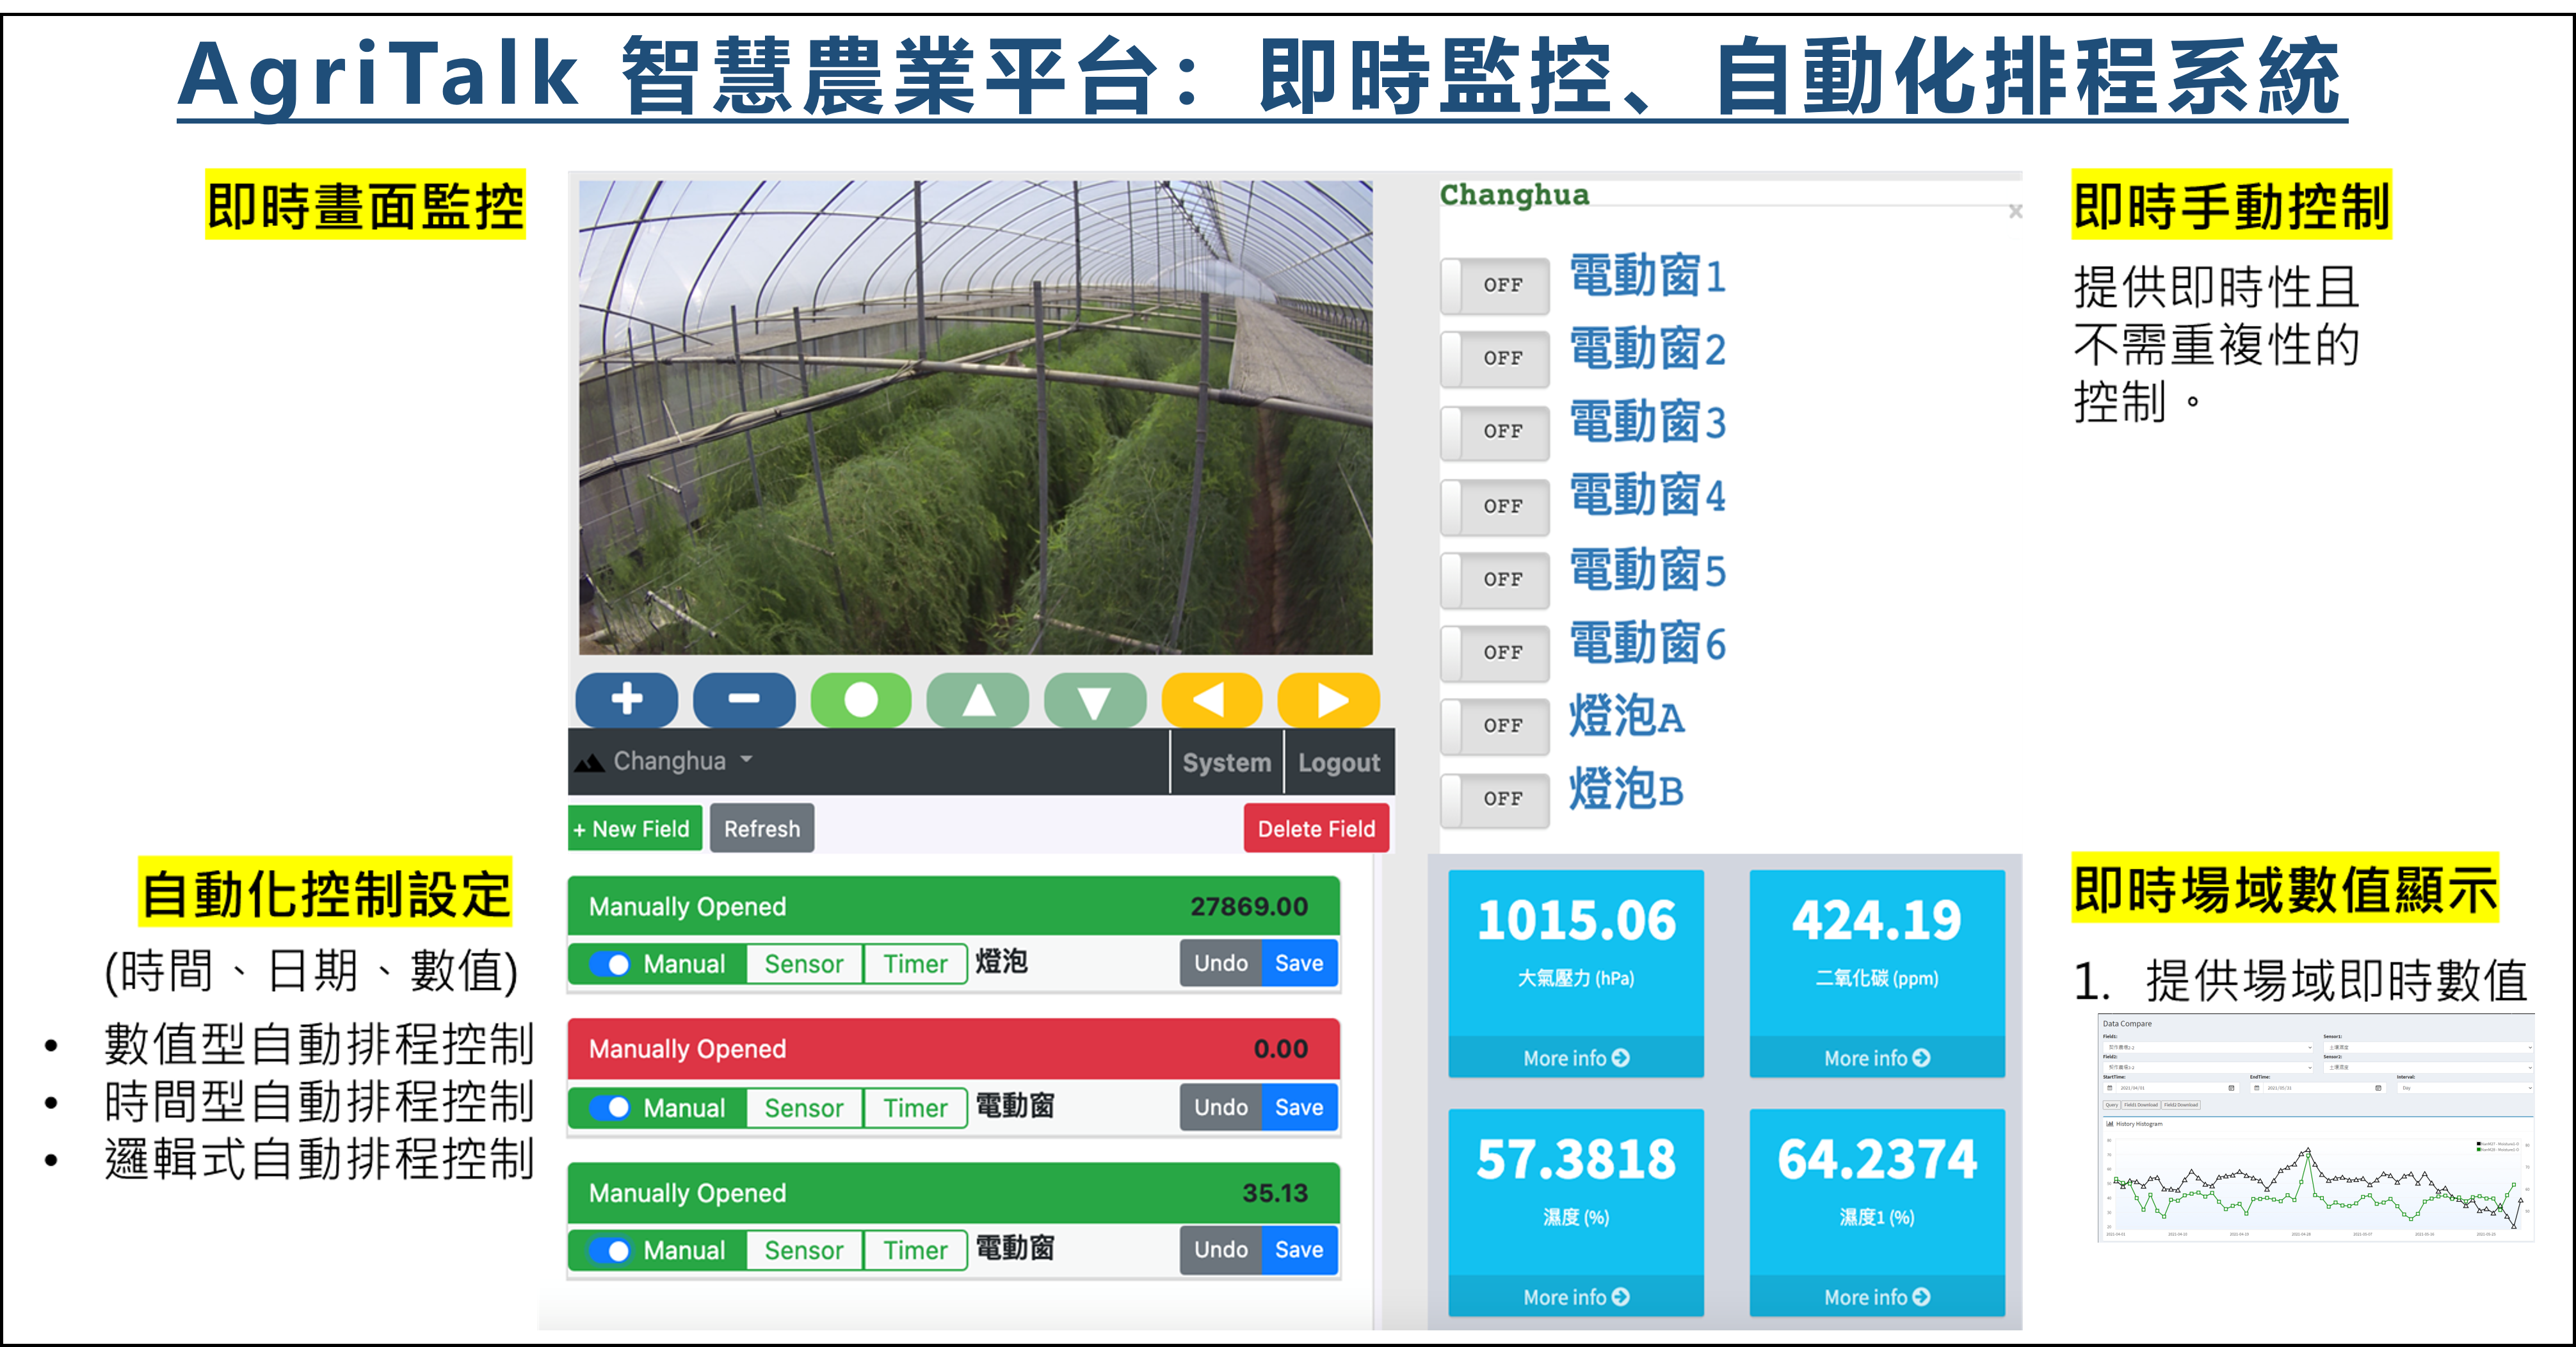
Task: Select Sensor tab in the red 0.00 card
Action: click(804, 1108)
